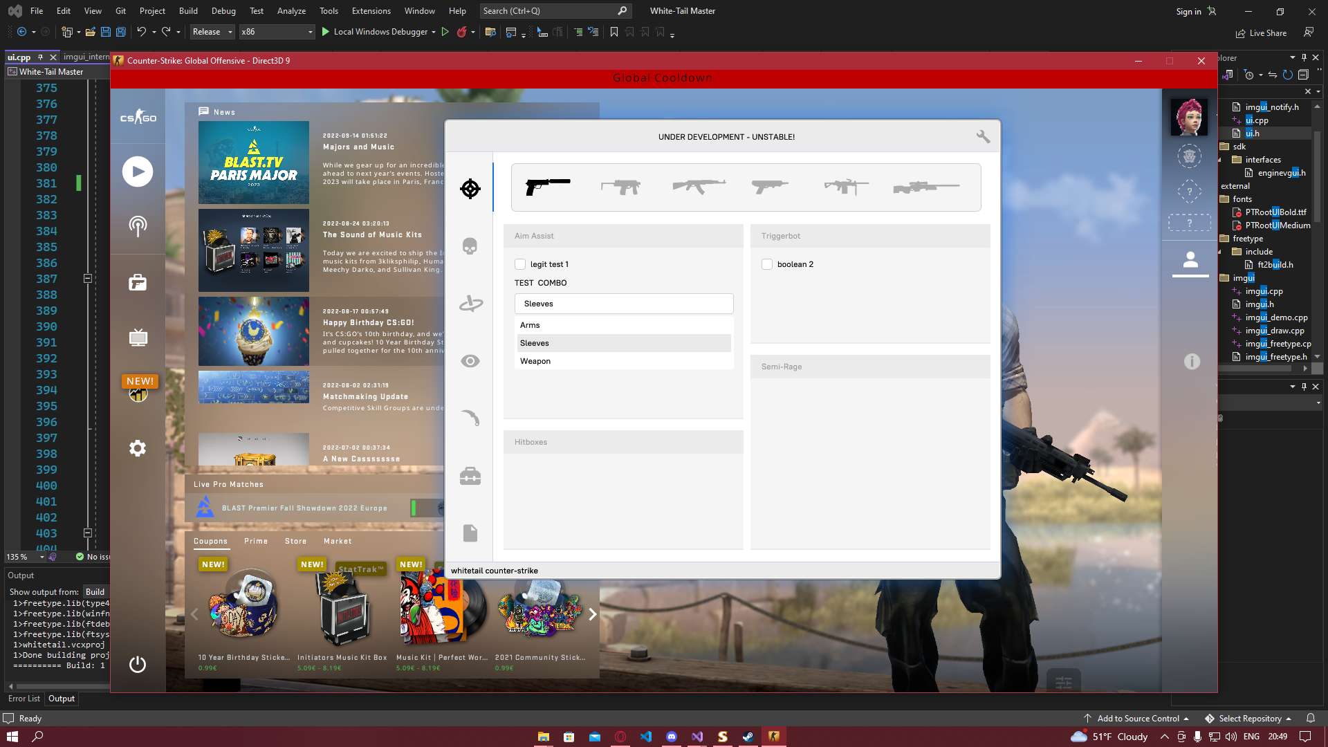Open the x86 platform dropdown
The image size is (1328, 747).
coord(277,32)
